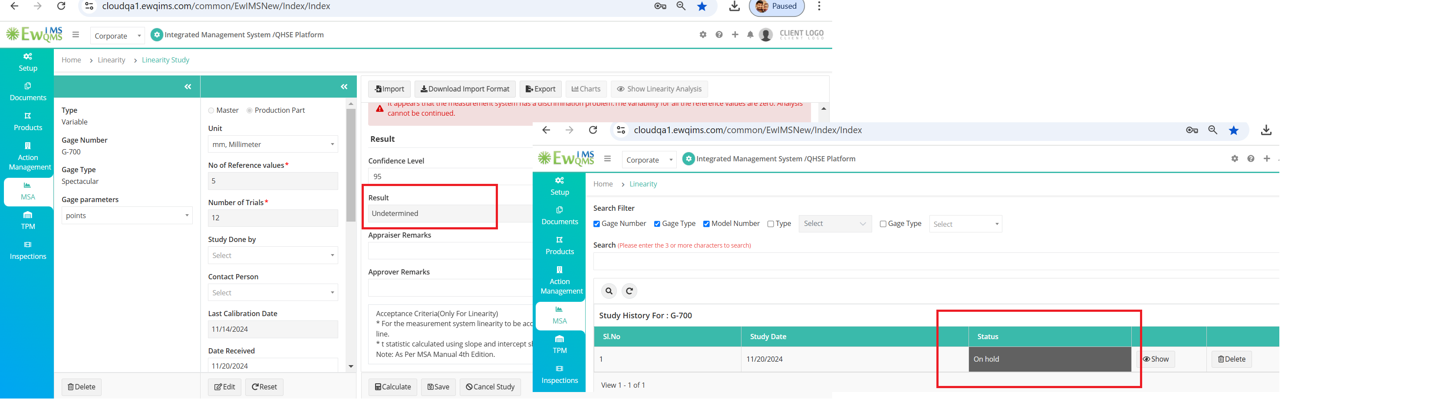
Task: Open downloads in the left browser window
Action: click(735, 6)
